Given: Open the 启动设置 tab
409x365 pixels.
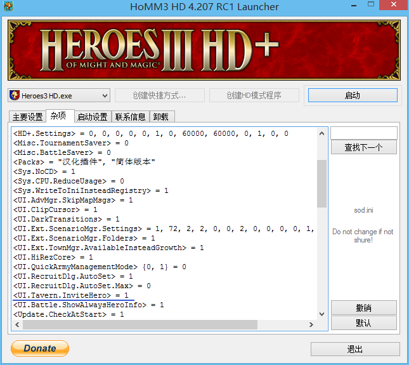Looking at the screenshot, I should pyautogui.click(x=92, y=117).
